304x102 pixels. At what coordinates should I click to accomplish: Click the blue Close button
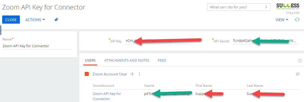(11, 20)
